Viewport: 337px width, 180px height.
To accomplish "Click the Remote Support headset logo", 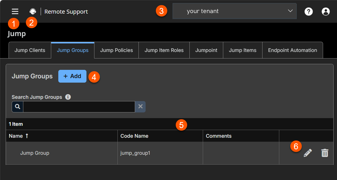I will tap(33, 11).
